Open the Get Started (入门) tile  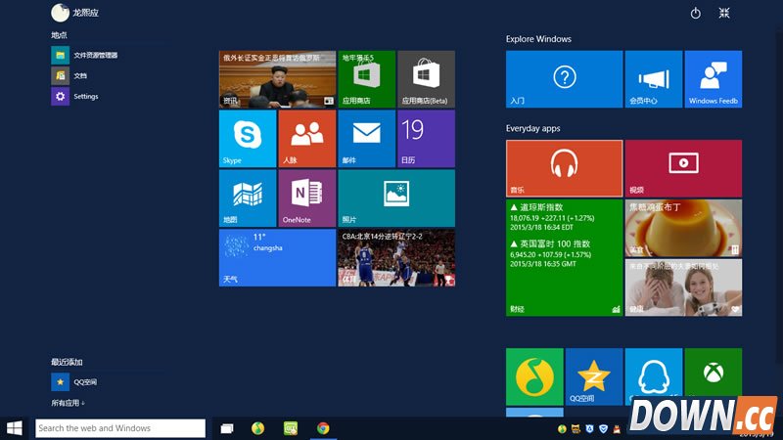565,79
